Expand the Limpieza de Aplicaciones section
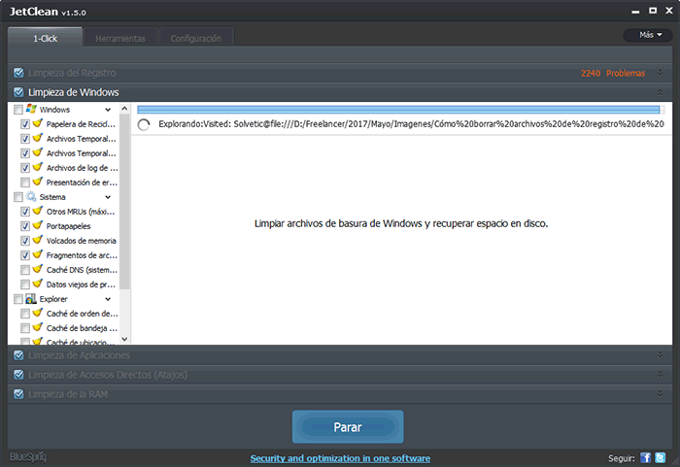The width and height of the screenshot is (680, 467). coord(660,355)
